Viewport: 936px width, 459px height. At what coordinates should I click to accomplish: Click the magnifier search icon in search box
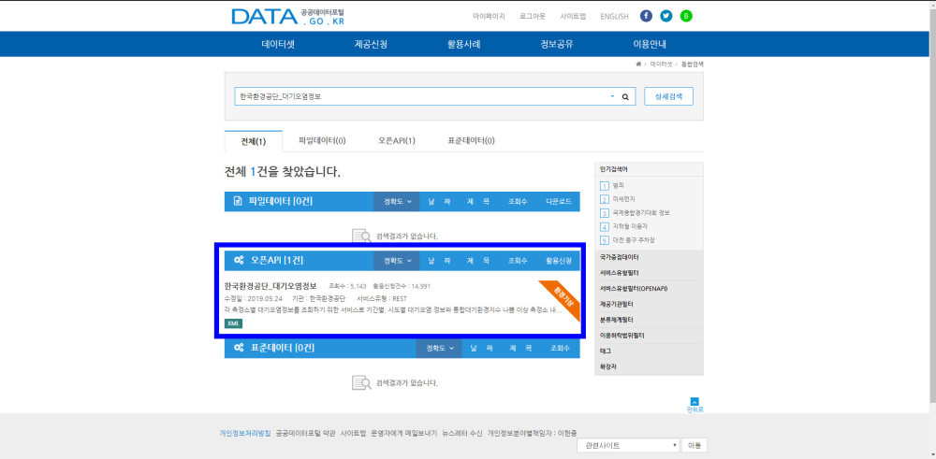tap(625, 96)
